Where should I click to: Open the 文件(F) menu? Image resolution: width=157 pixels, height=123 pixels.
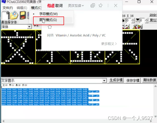pyautogui.click(x=8, y=8)
